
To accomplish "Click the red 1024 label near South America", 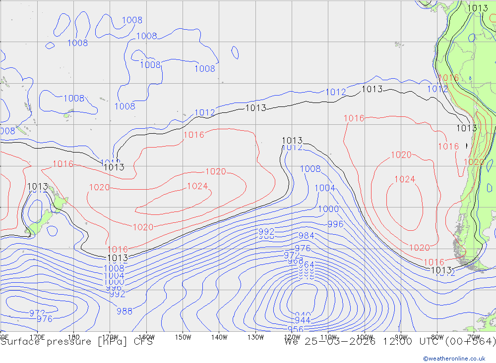I will click(405, 179).
